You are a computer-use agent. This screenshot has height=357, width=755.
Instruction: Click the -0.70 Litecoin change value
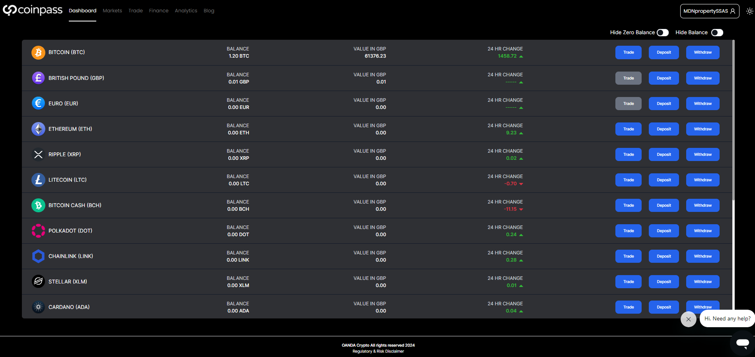click(511, 184)
